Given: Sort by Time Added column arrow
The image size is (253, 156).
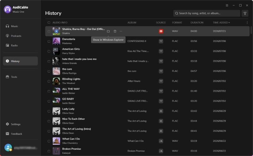Looking at the screenshot, I should [x=229, y=23].
